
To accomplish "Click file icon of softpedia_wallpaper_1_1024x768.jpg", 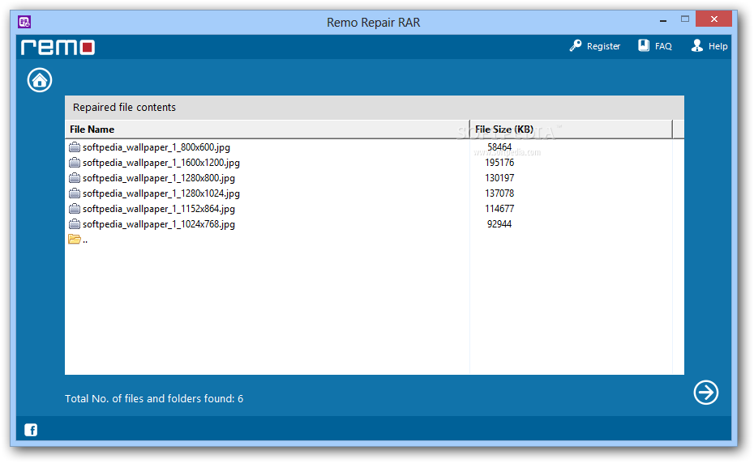I will [x=75, y=224].
